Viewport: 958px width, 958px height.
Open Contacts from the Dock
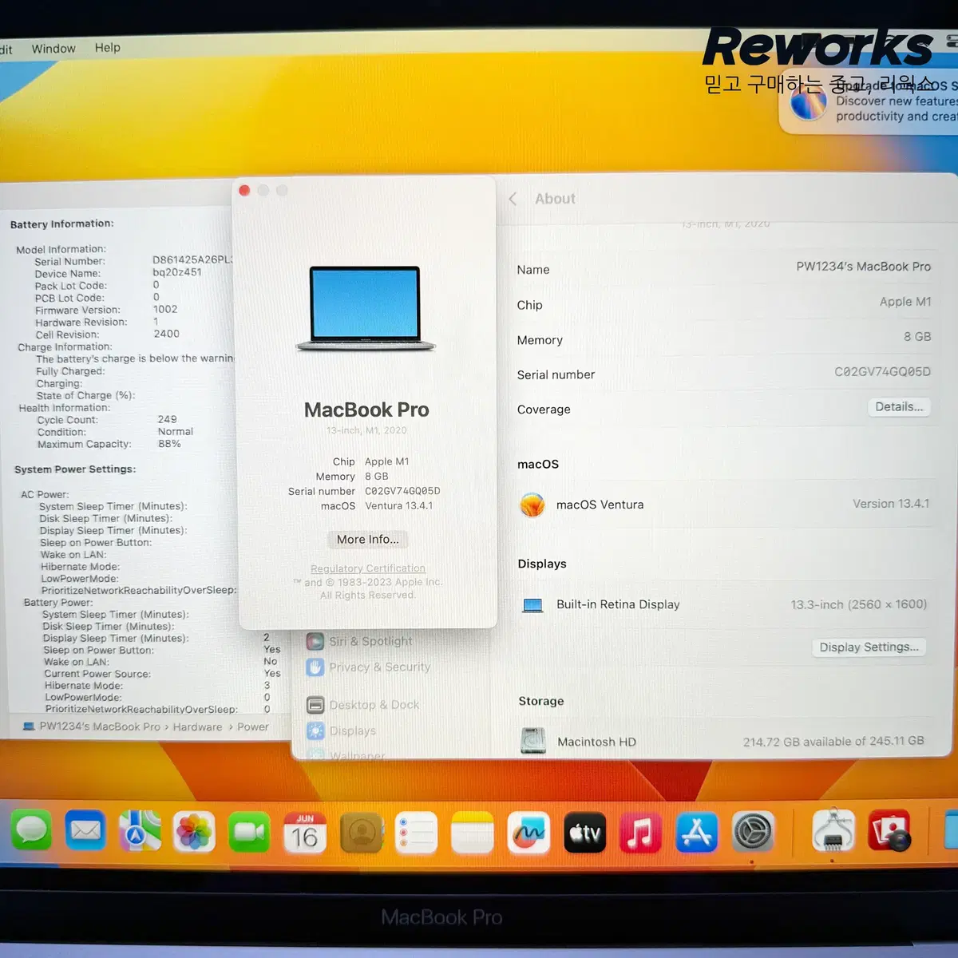pyautogui.click(x=362, y=833)
